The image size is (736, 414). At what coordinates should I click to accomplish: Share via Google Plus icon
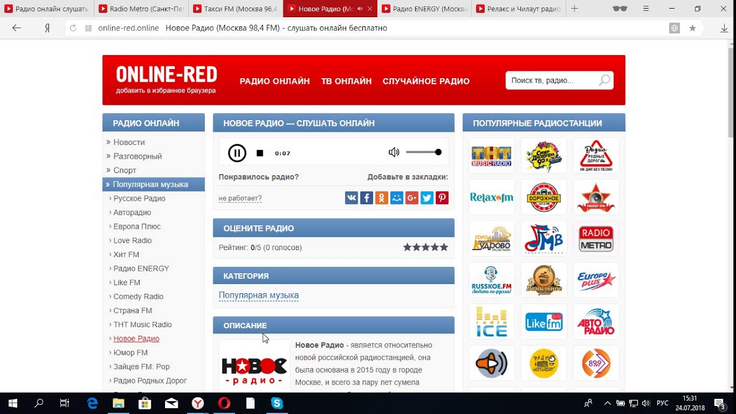[x=412, y=198]
